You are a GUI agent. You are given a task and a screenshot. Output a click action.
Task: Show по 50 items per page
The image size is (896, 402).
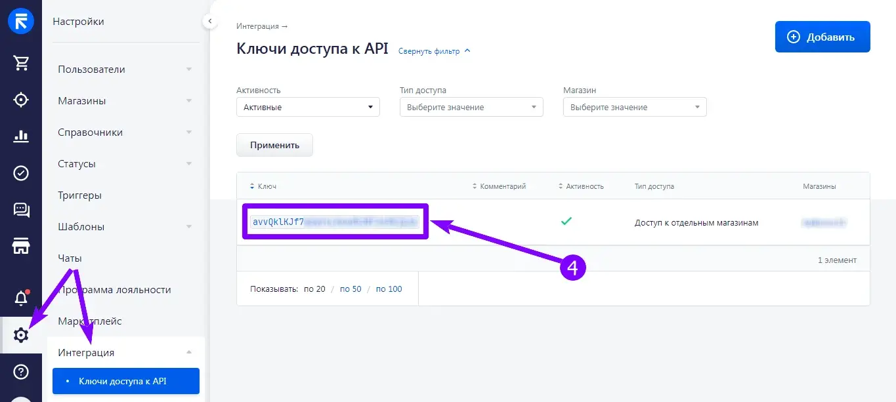[x=351, y=289]
